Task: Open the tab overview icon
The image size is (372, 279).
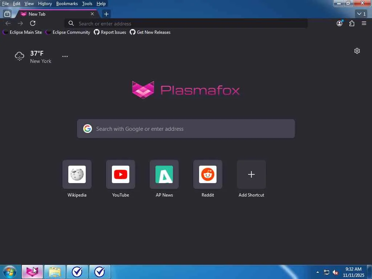Action: pos(7,14)
